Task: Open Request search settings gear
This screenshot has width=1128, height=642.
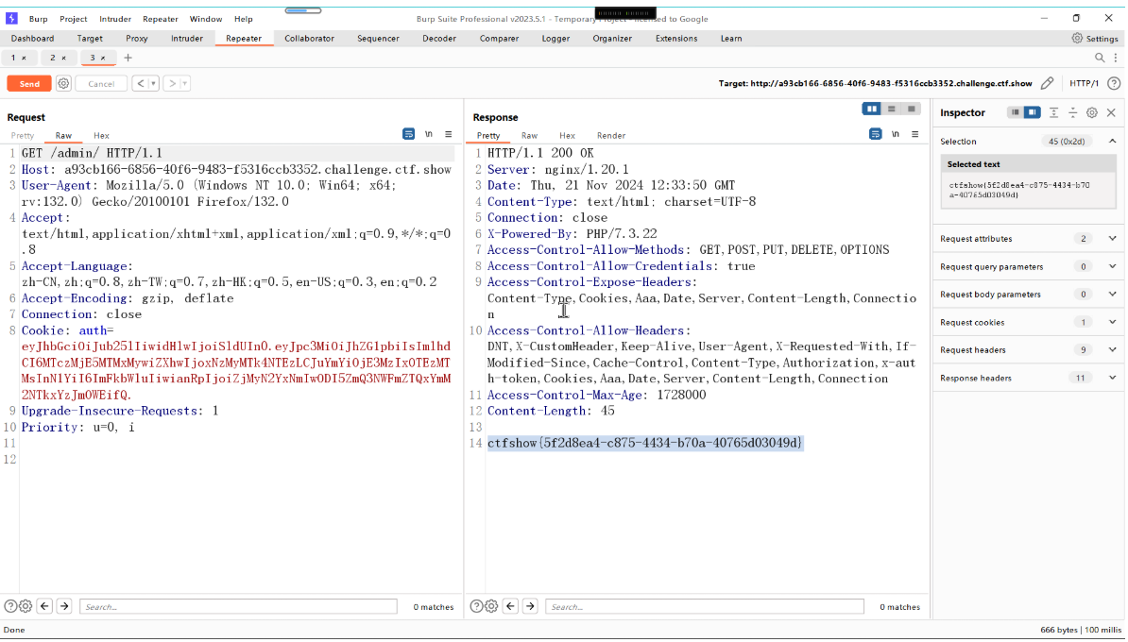Action: pos(26,607)
